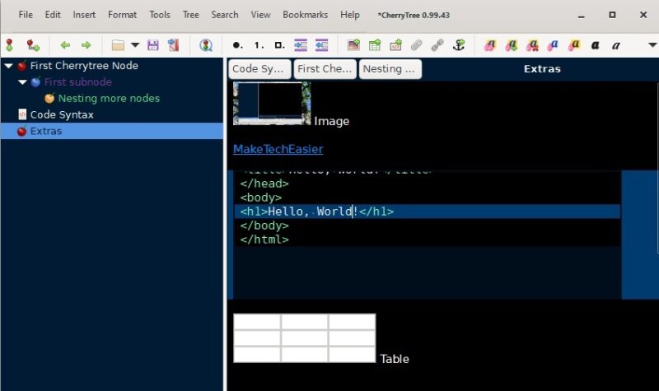Viewport: 659px width, 391px height.
Task: Select the First subnode item
Action: [77, 81]
